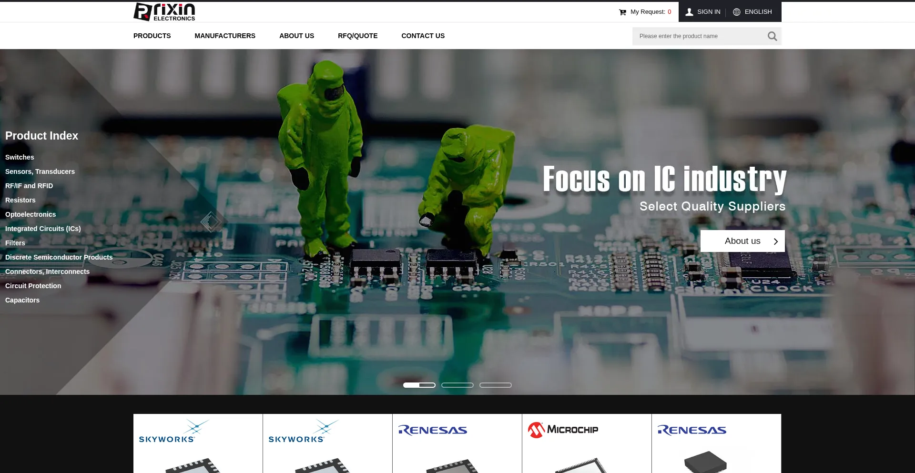Open the RFQ/QUOTE page

point(357,36)
